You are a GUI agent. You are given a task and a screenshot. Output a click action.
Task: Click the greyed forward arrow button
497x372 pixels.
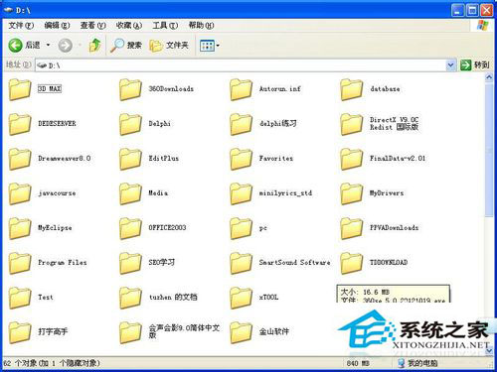(66, 46)
